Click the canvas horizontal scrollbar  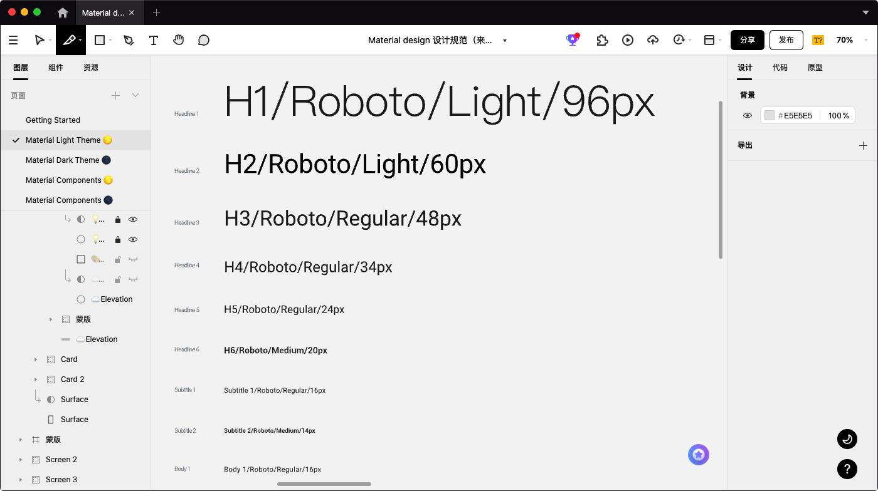324,483
